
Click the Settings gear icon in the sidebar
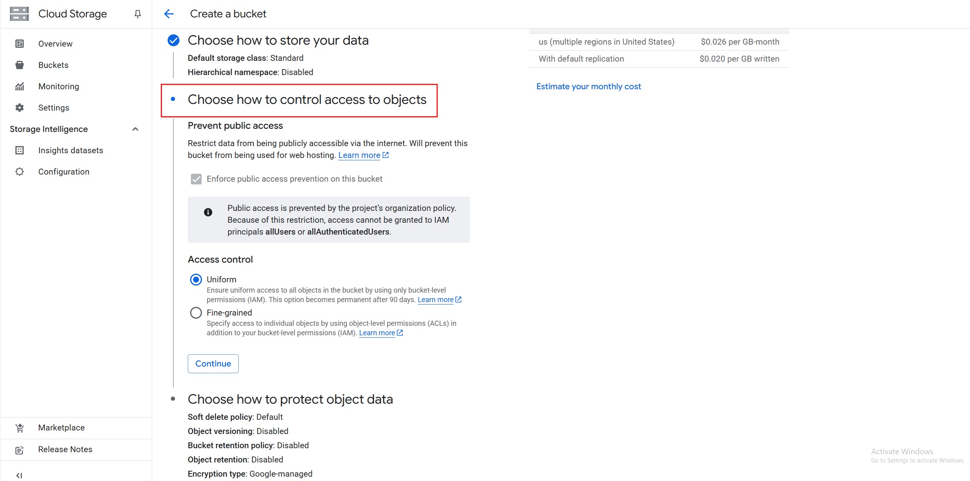(x=19, y=108)
